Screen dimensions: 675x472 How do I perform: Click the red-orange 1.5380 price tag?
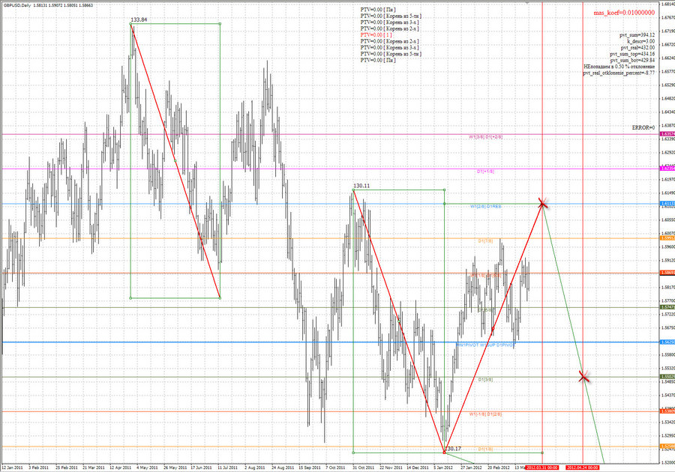coord(667,411)
